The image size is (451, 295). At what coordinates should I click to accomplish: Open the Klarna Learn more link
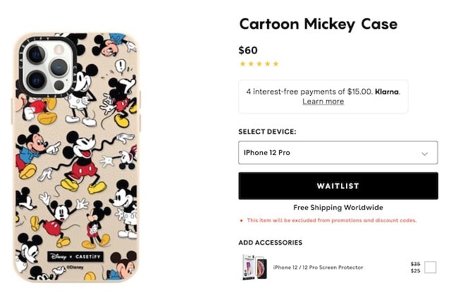pyautogui.click(x=323, y=101)
